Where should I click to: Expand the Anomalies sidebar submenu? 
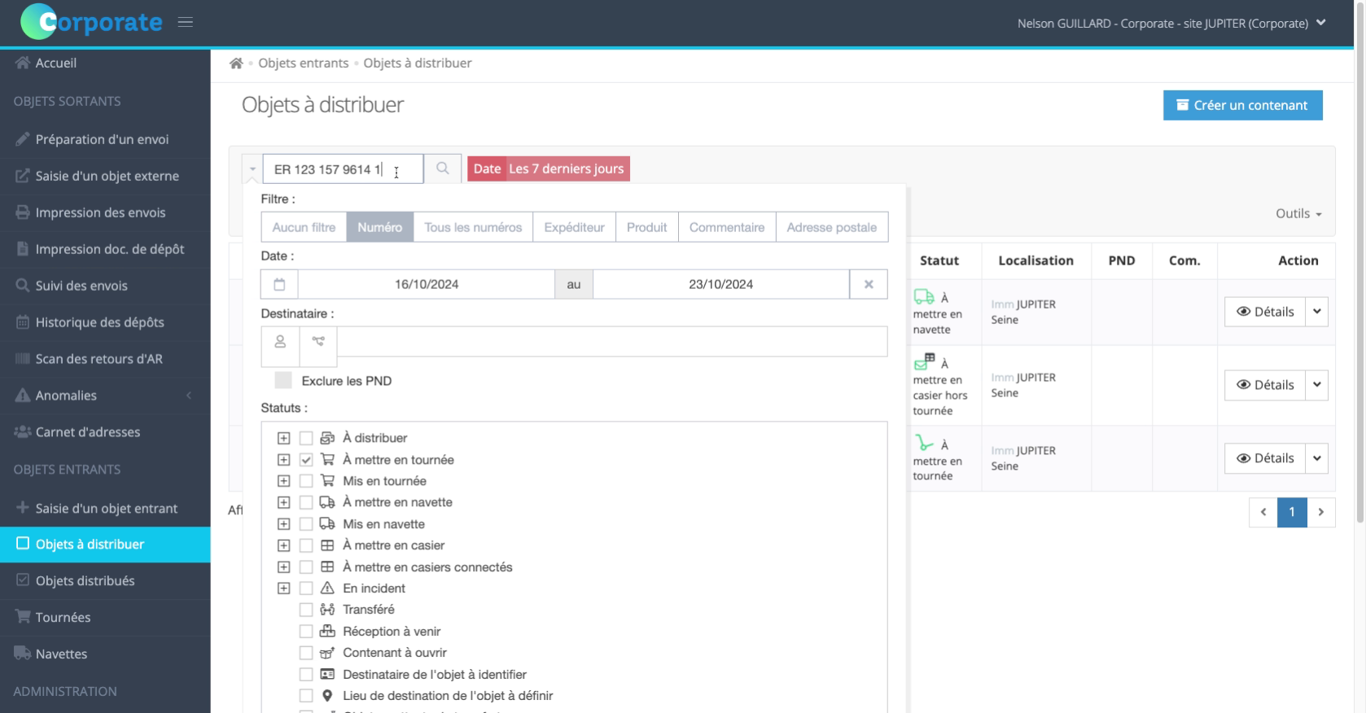(105, 396)
